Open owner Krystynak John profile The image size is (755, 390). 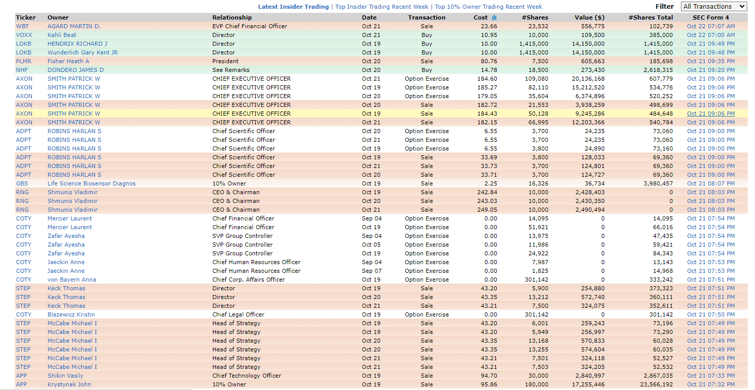pos(69,384)
